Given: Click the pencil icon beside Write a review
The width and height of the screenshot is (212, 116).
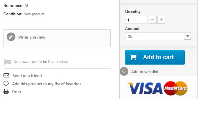Looking at the screenshot, I should point(11,37).
